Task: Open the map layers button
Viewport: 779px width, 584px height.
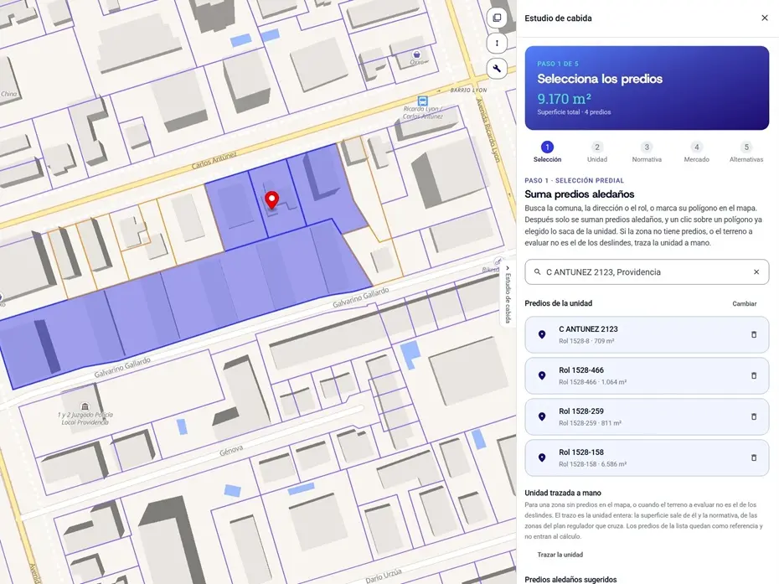Action: [x=497, y=18]
